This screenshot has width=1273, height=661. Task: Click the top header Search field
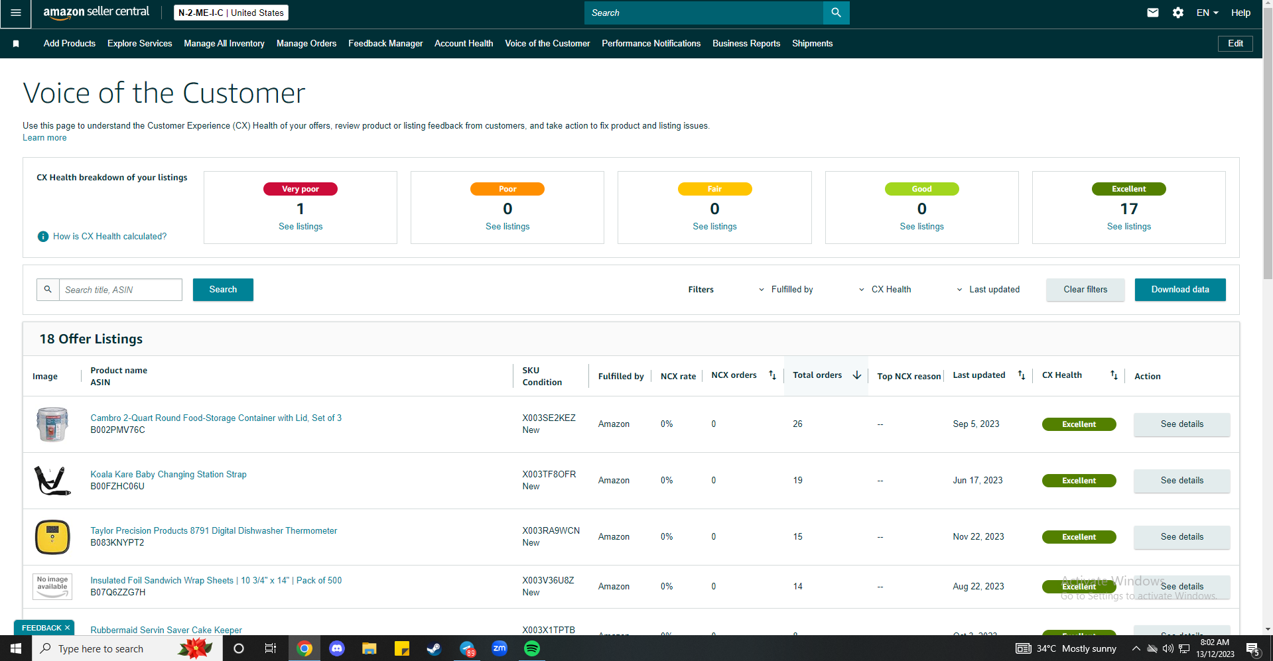pos(704,13)
